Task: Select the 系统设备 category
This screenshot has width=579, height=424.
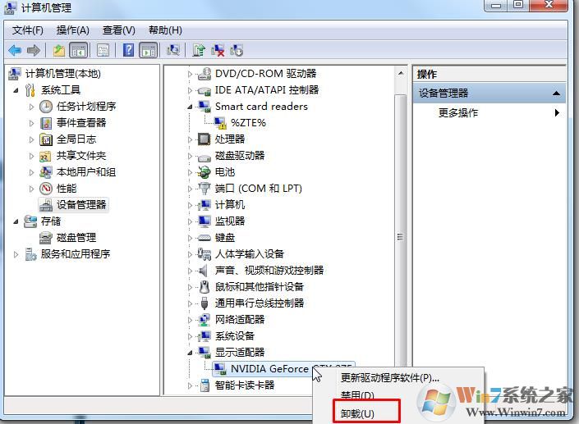Action: click(x=235, y=336)
